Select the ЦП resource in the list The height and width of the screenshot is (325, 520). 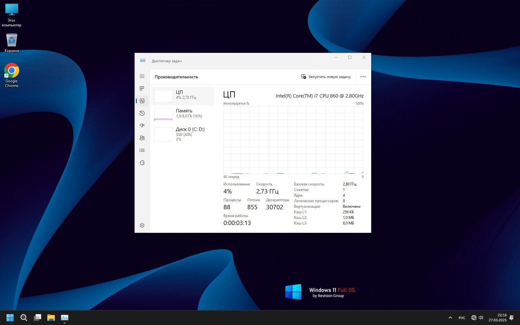(x=183, y=96)
